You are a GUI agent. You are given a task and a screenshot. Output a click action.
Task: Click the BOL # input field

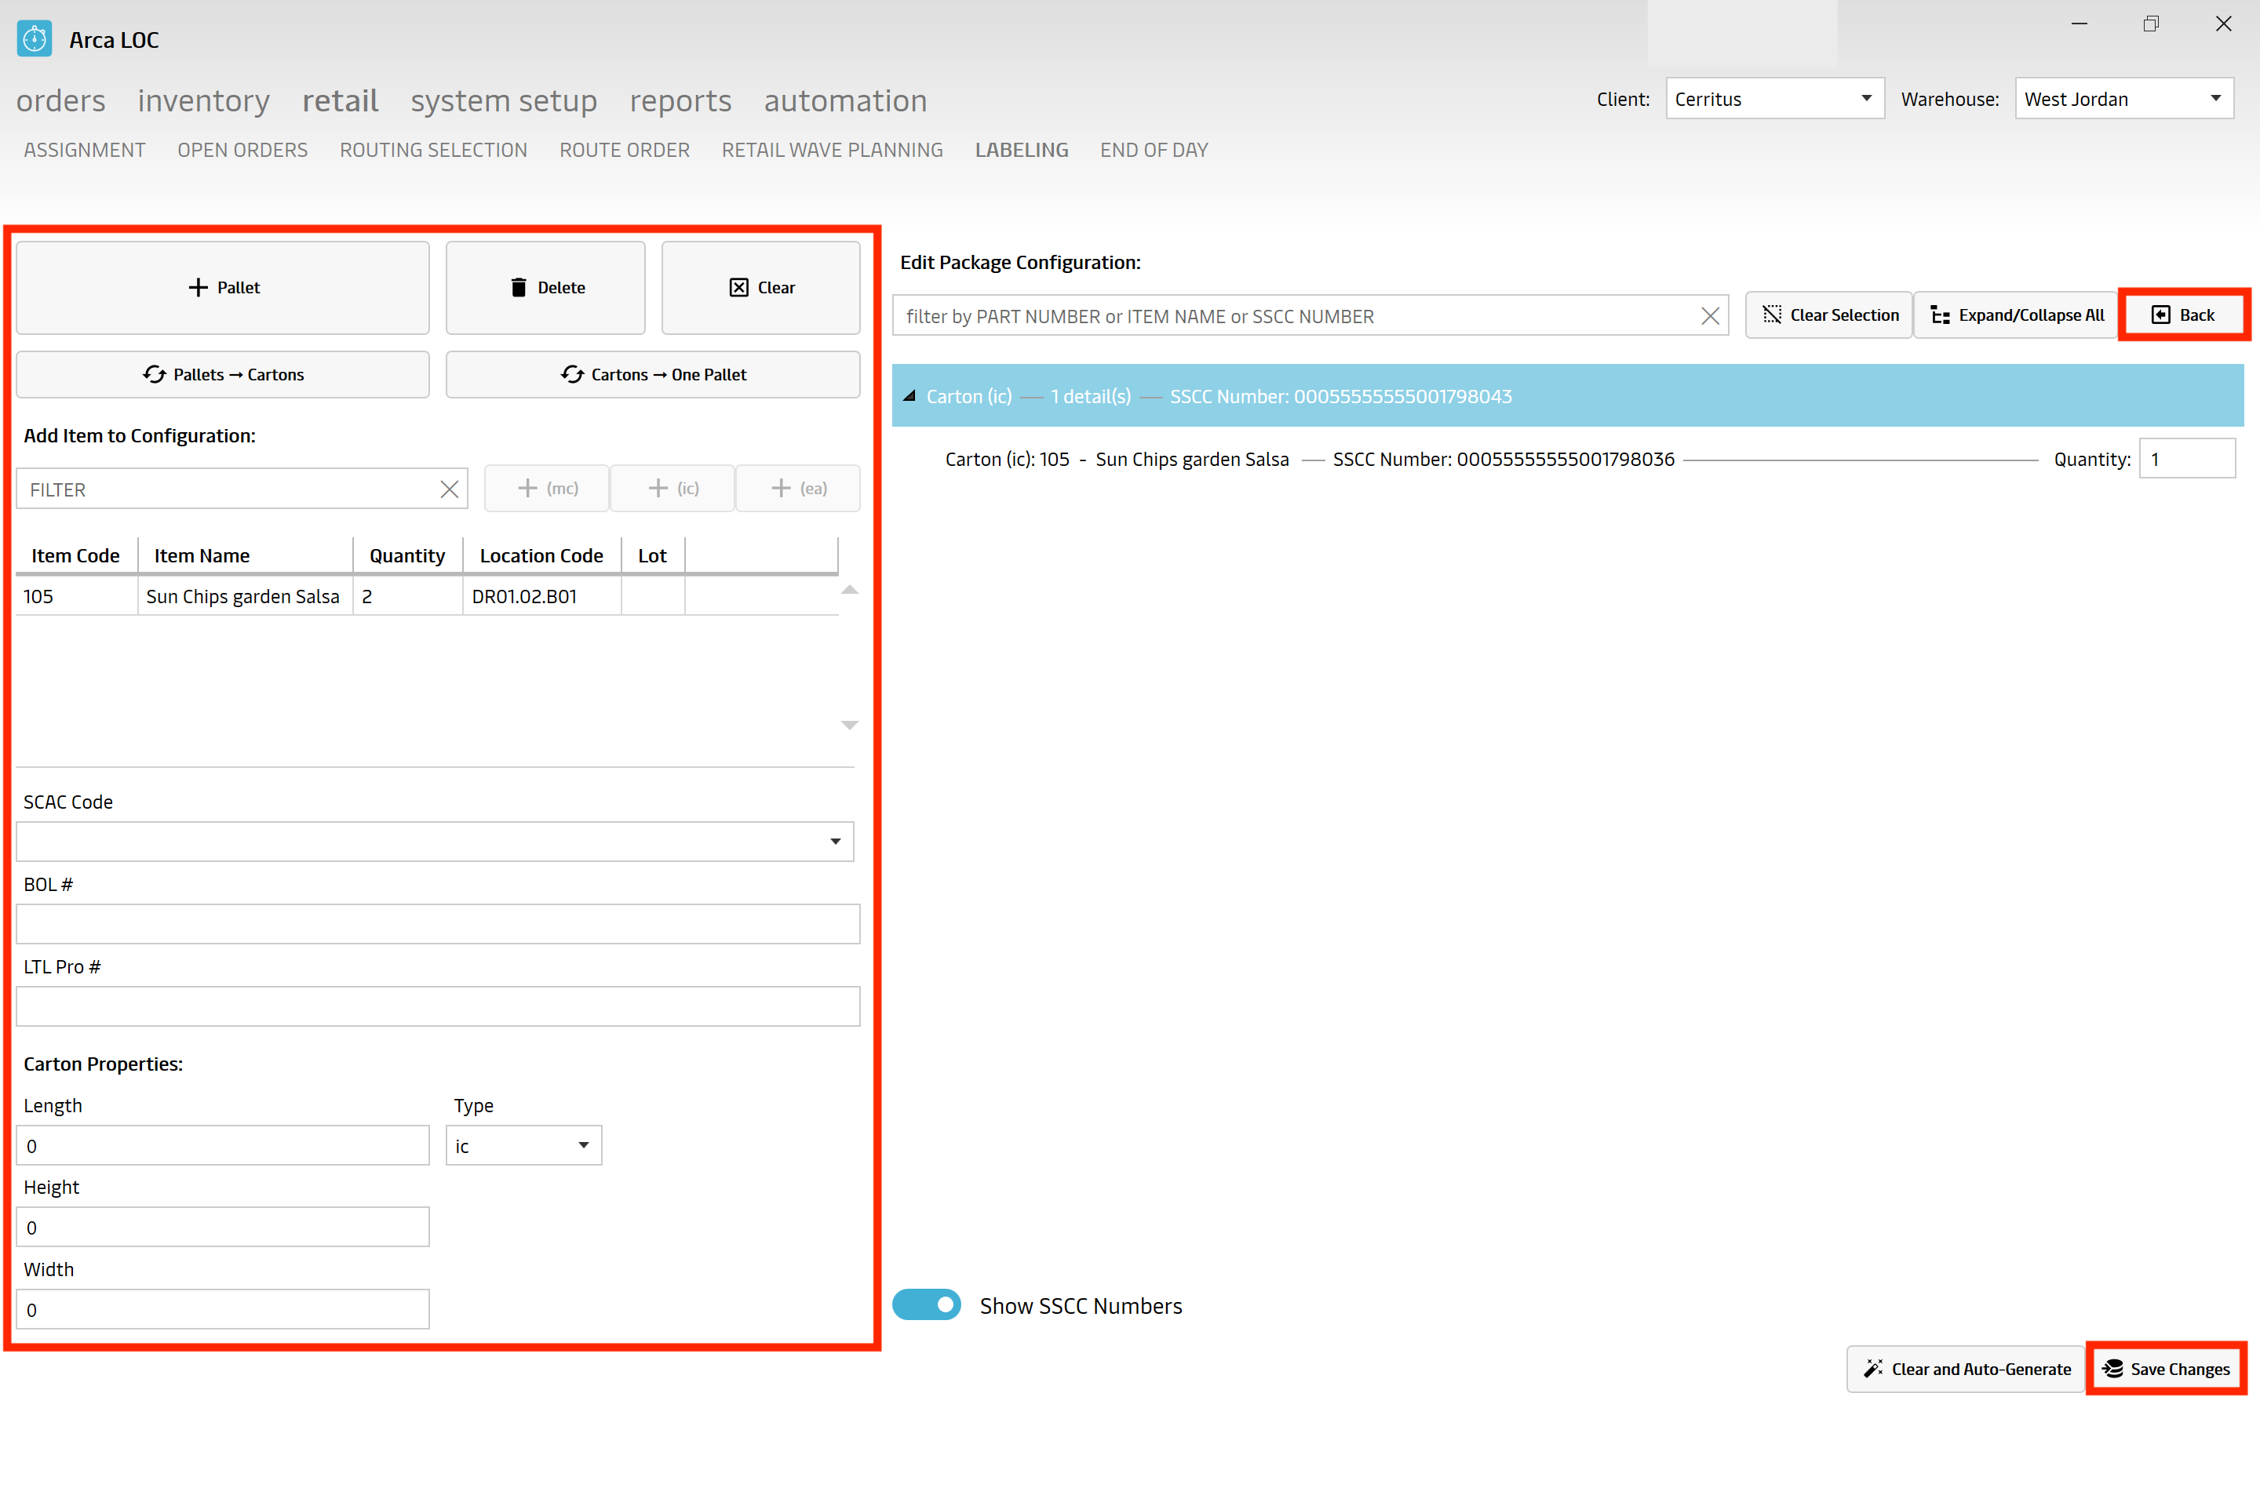(438, 924)
